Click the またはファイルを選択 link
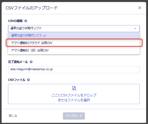The image size is (148, 124). click(74, 100)
